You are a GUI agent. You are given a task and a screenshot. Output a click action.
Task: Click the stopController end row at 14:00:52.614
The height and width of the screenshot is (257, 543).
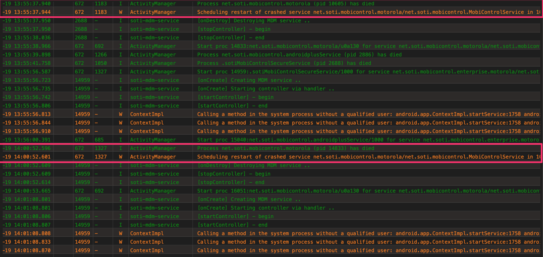231,182
